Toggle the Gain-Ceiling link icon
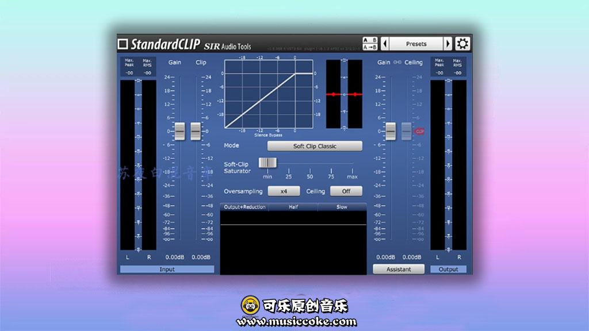Image resolution: width=589 pixels, height=331 pixels. click(397, 62)
